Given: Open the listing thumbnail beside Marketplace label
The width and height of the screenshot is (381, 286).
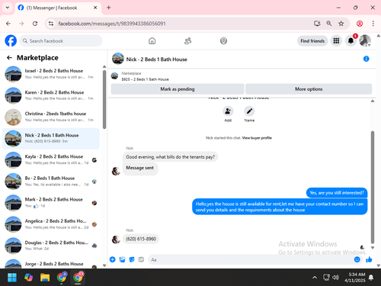Looking at the screenshot, I should (114, 76).
